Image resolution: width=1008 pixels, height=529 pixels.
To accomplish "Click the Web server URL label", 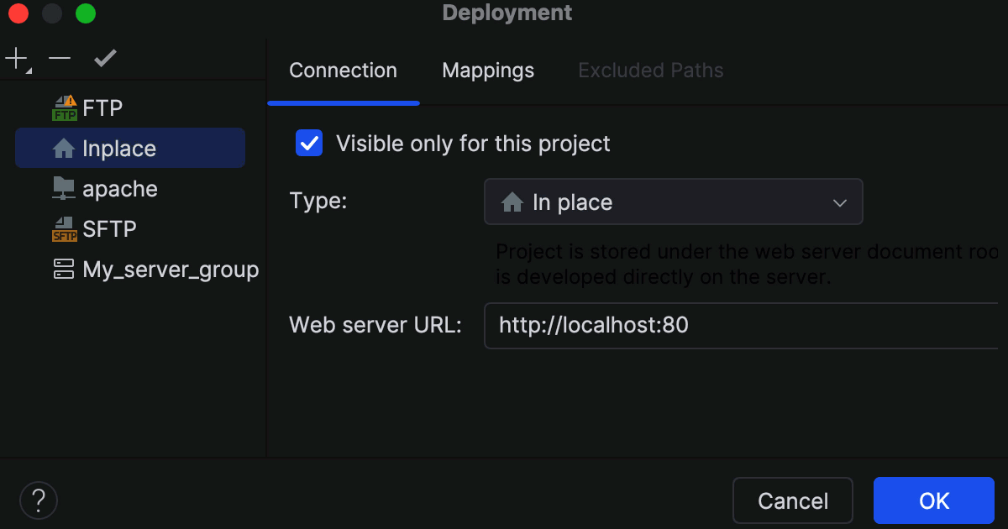I will [375, 325].
